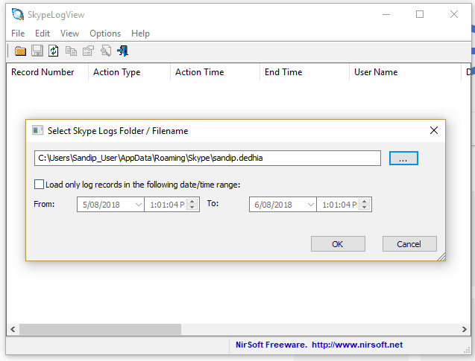Enable Load only log records in date/time range

coord(39,184)
